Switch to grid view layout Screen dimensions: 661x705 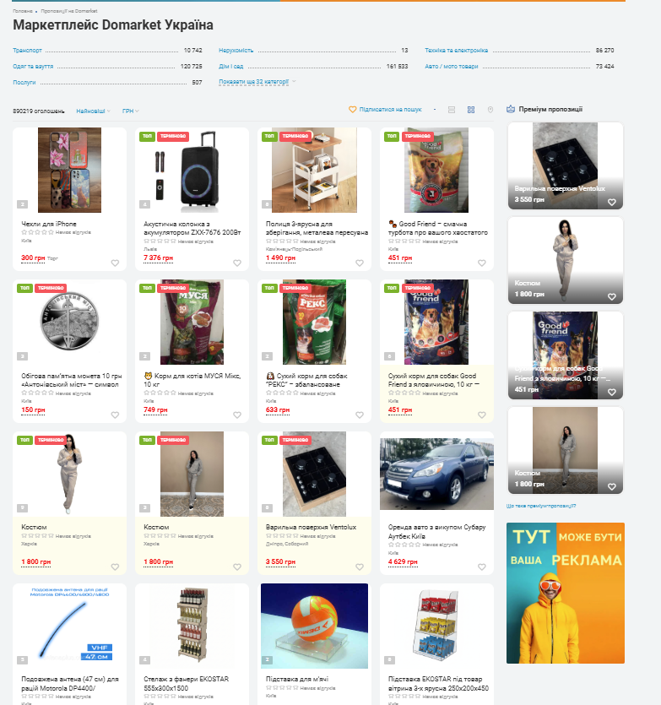pos(471,110)
